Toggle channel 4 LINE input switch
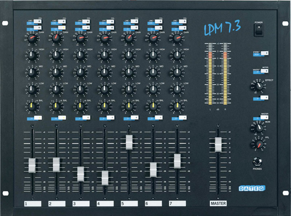Image resolution: width=291 pixels, height=216 pixels. point(110,21)
